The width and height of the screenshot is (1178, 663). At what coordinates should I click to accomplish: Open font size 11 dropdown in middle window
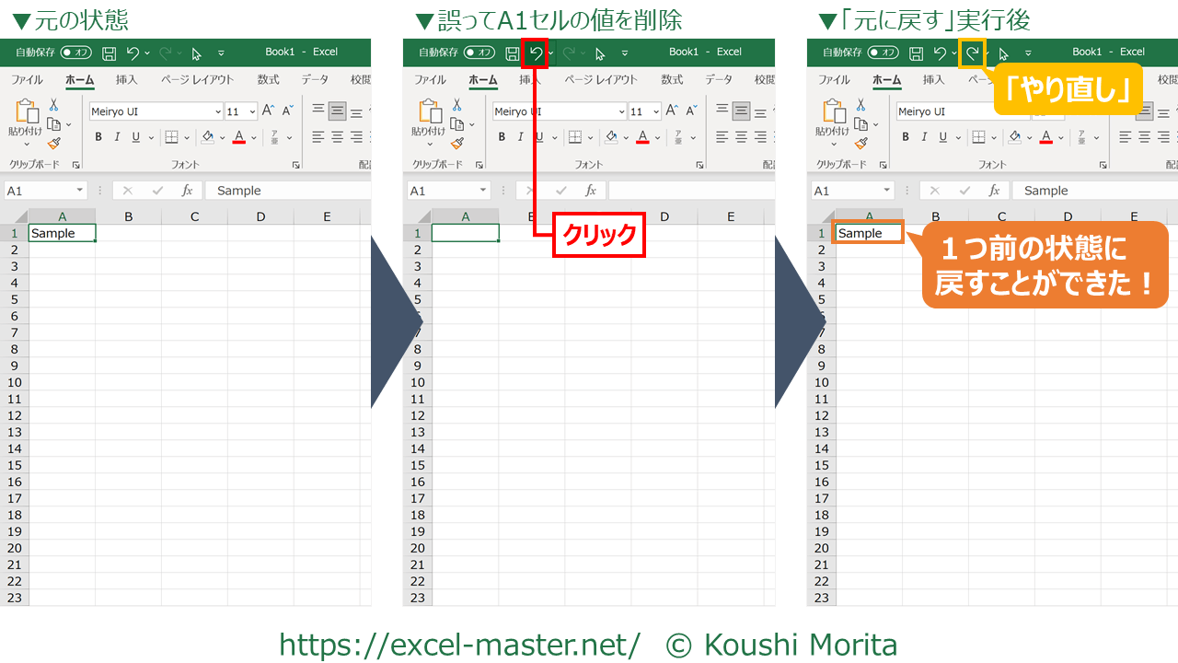[x=656, y=111]
